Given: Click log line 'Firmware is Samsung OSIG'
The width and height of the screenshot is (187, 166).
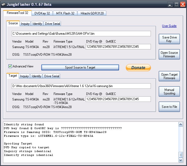Looking at the screenshot, I should [x=55, y=132].
